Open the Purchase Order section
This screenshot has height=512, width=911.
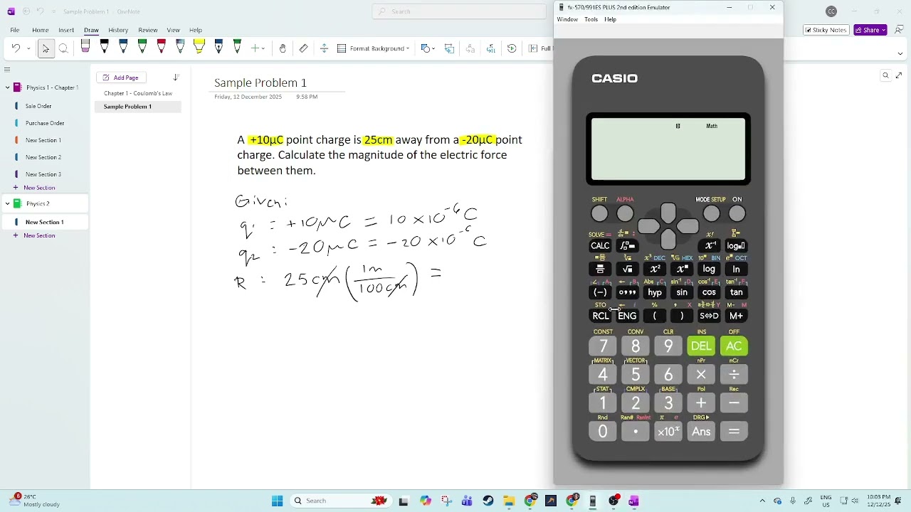(x=45, y=123)
